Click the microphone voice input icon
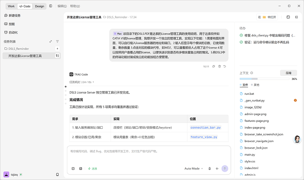Image resolution: width=304 pixels, height=180 pixels. 210,169
